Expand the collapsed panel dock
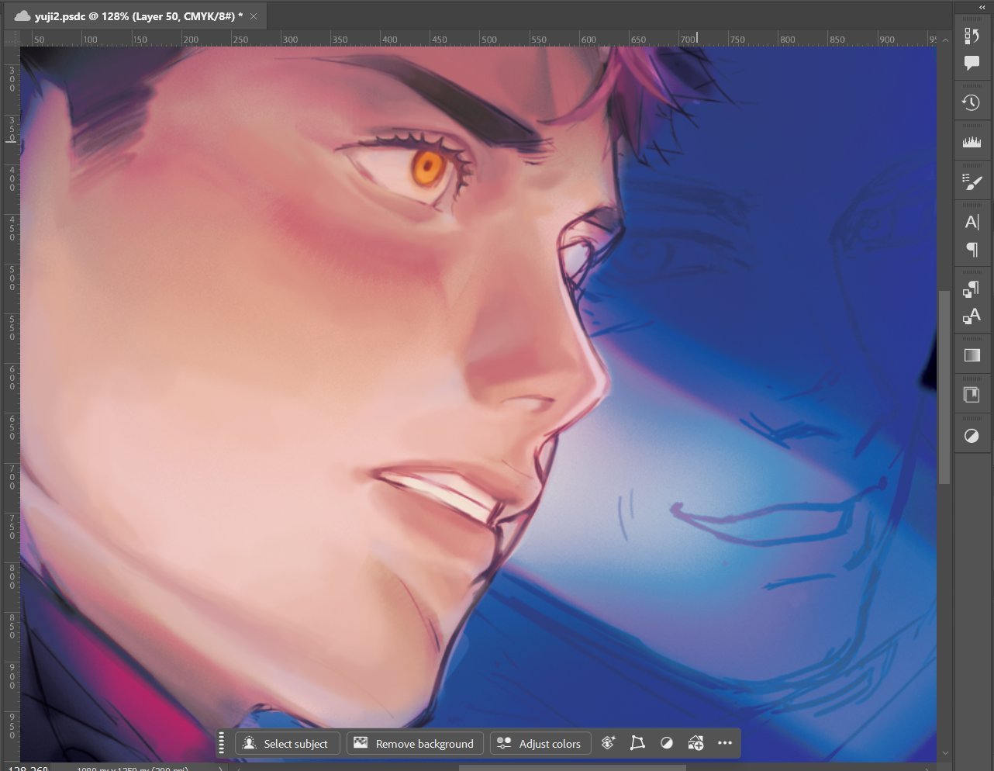994x771 pixels. [982, 7]
